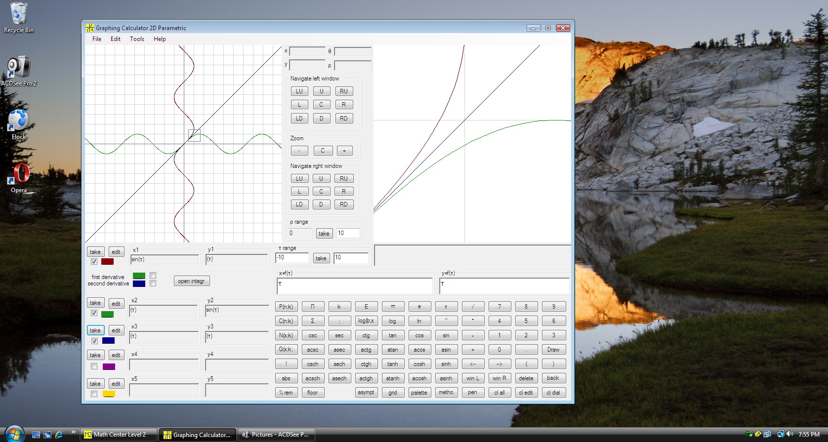This screenshot has width=828, height=442.
Task: Open the File menu
Action: point(97,39)
